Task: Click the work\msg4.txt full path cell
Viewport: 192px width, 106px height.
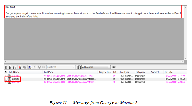Action: (68, 76)
